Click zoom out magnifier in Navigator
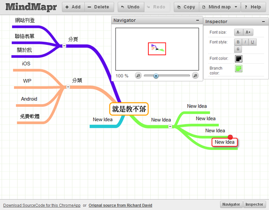The width and height of the screenshot is (269, 210). tap(138, 75)
